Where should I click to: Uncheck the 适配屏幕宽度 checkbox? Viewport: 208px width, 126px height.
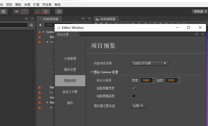pos(134,88)
